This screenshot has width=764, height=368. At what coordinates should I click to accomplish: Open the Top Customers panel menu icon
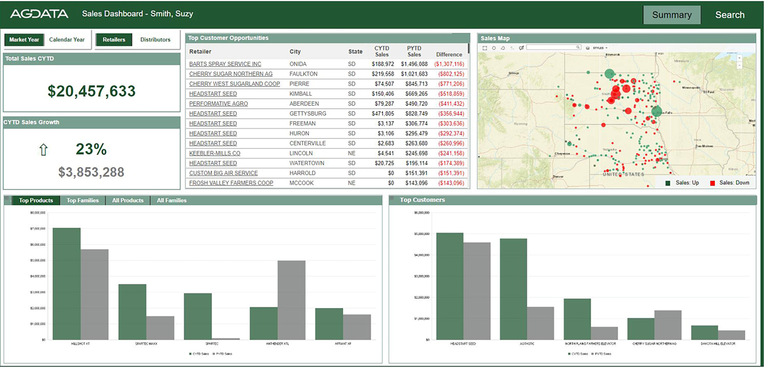[392, 198]
